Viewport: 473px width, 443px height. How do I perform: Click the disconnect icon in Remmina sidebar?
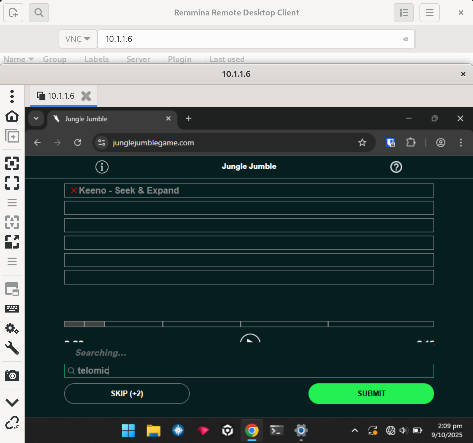pyautogui.click(x=12, y=423)
